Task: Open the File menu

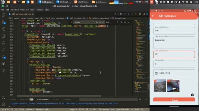Action: coord(2,10)
